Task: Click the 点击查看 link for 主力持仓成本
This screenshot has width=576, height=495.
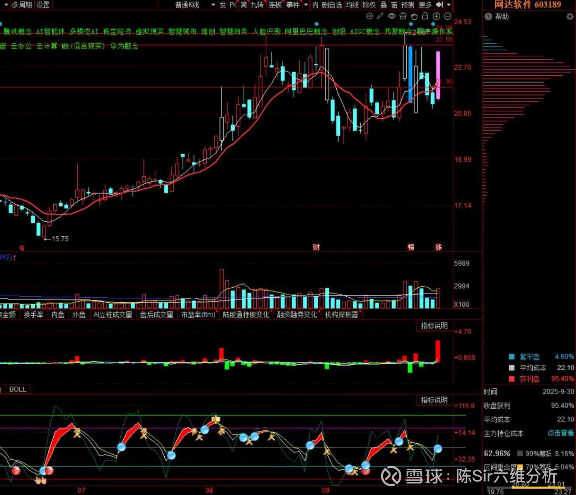Action: [x=561, y=433]
